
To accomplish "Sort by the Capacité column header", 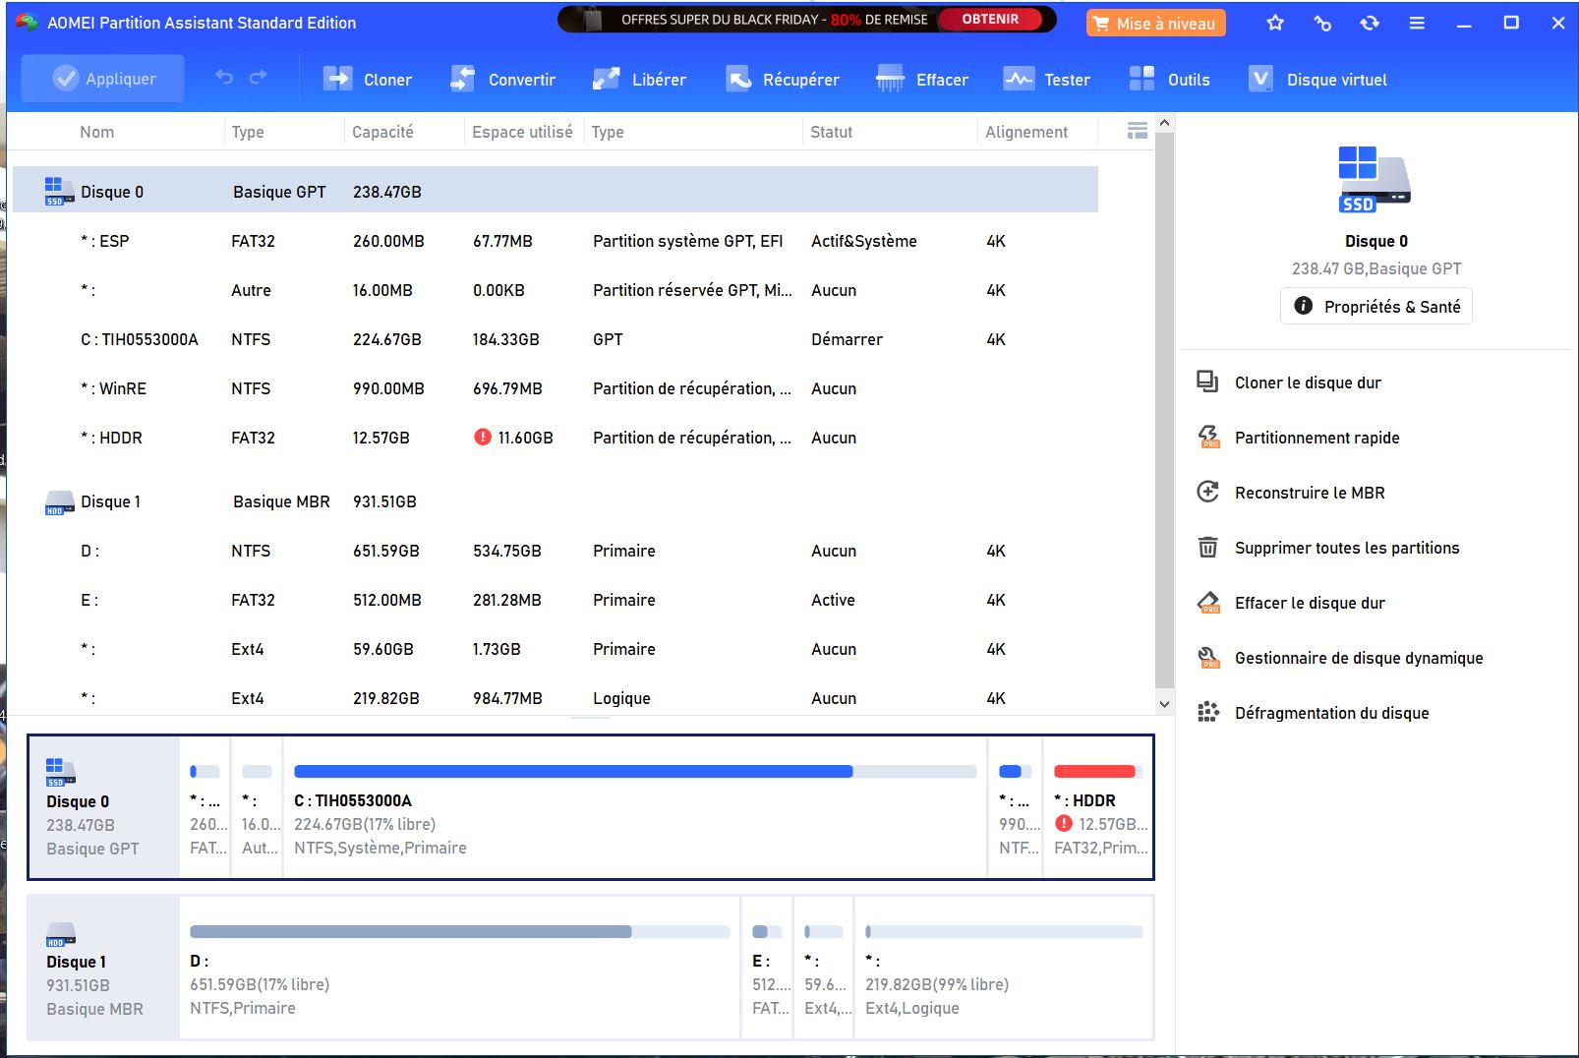I will (382, 132).
